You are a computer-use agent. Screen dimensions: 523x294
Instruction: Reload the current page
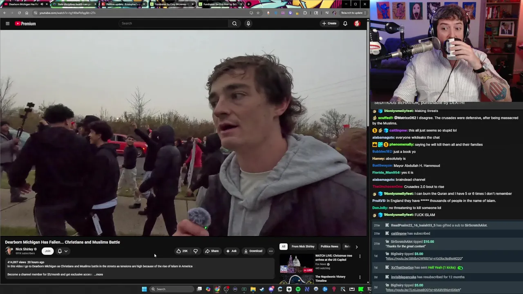pos(19,13)
